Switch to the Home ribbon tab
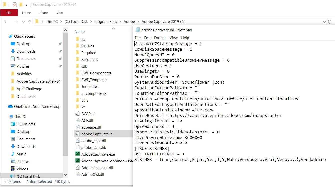The width and height of the screenshot is (335, 187). pos(26,13)
